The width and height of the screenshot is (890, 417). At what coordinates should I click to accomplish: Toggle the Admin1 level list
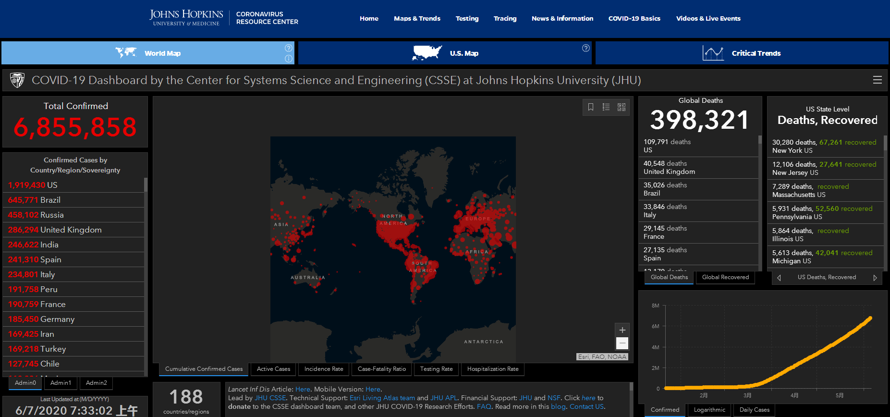[x=61, y=383]
